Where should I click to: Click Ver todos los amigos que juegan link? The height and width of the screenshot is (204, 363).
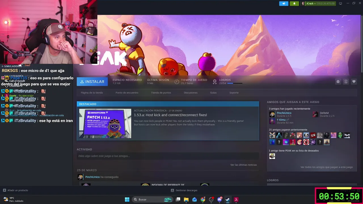[327, 167]
